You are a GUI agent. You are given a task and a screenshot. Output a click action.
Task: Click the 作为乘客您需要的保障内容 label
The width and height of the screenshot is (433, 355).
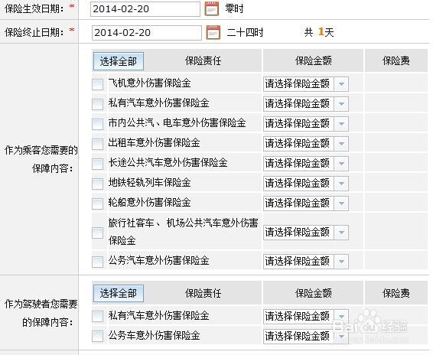coord(41,159)
